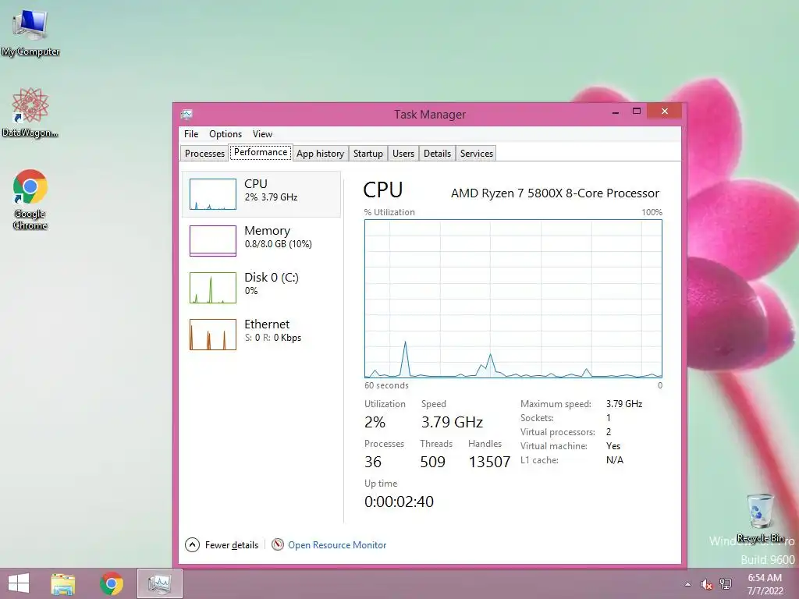Click the Maximum speed label
Image resolution: width=799 pixels, height=599 pixels.
click(556, 404)
